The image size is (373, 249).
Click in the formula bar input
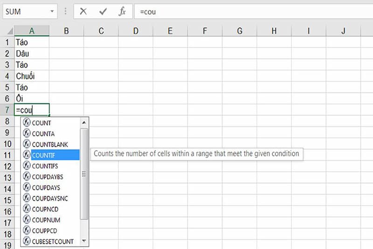click(252, 11)
